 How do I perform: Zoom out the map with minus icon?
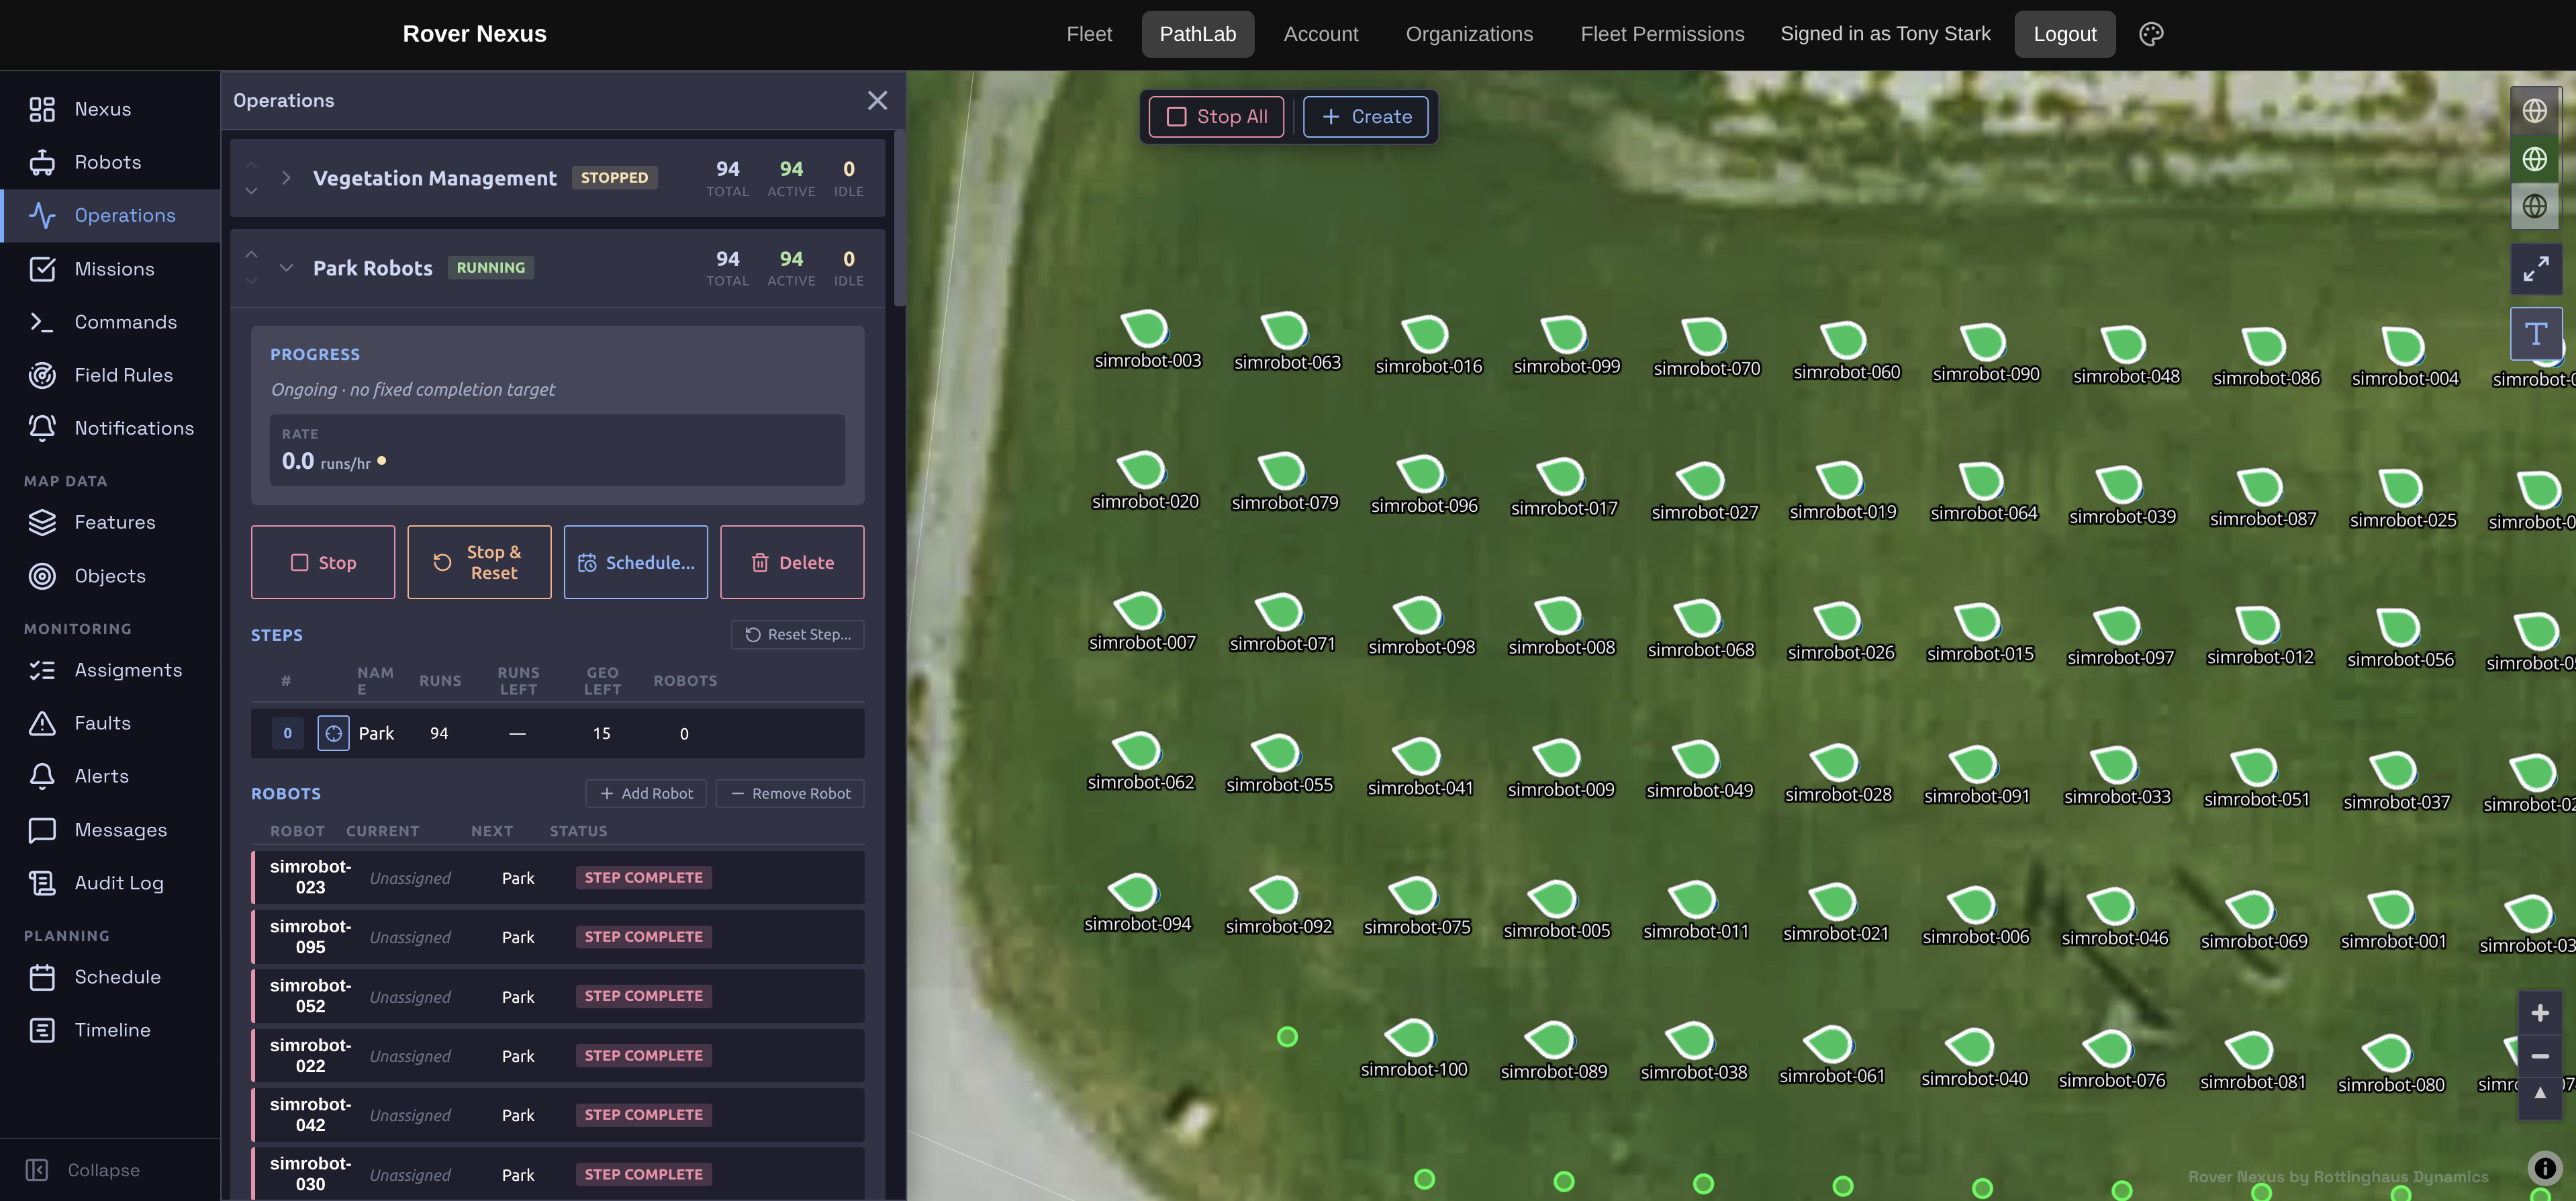(2539, 1056)
